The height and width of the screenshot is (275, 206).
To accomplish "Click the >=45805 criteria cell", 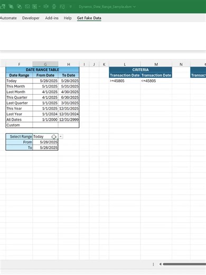I will point(125,81).
